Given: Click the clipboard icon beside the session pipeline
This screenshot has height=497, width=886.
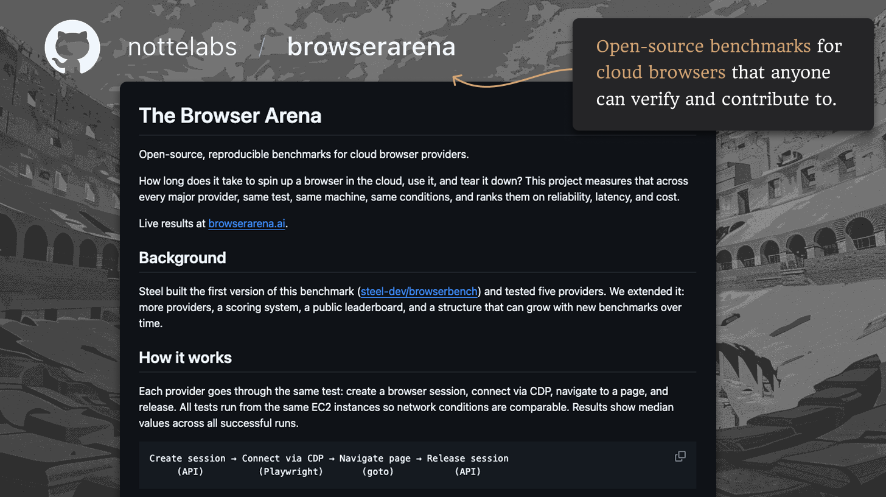Looking at the screenshot, I should (x=680, y=456).
